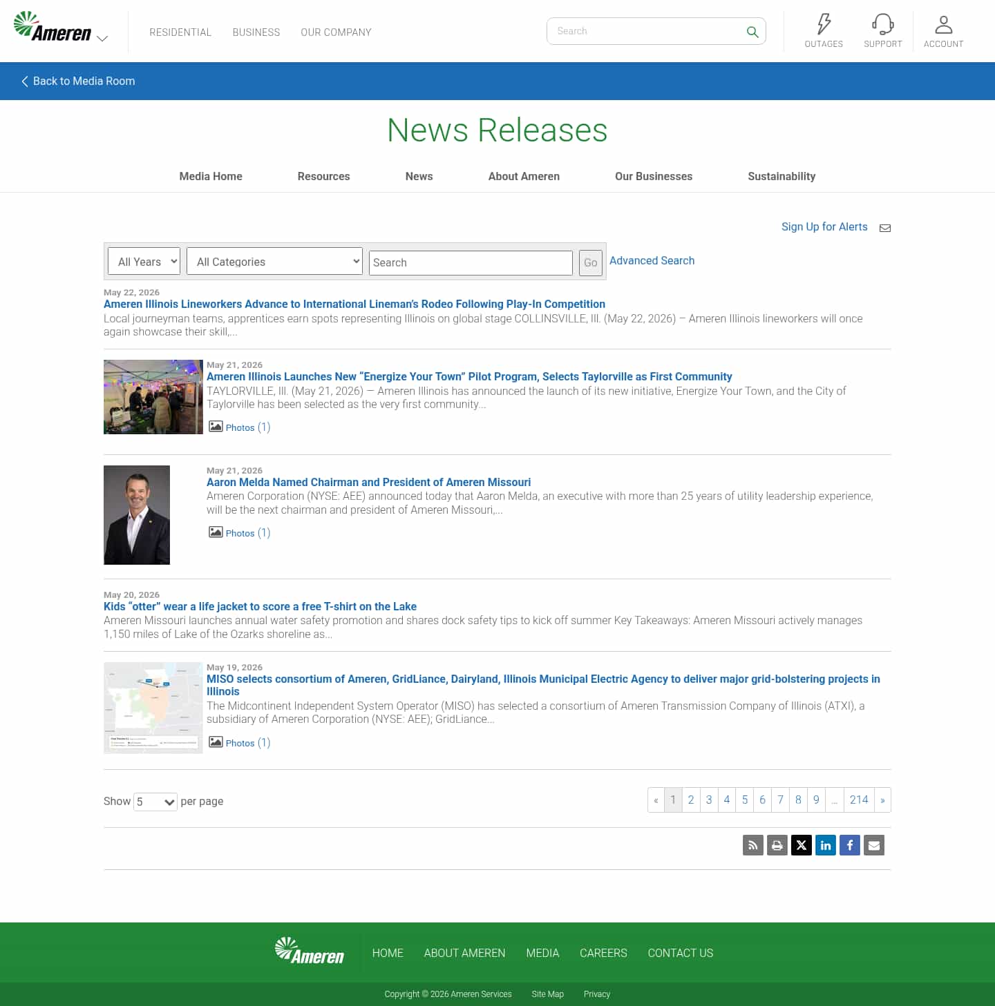Open the Outages lightning bolt icon

pyautogui.click(x=824, y=24)
